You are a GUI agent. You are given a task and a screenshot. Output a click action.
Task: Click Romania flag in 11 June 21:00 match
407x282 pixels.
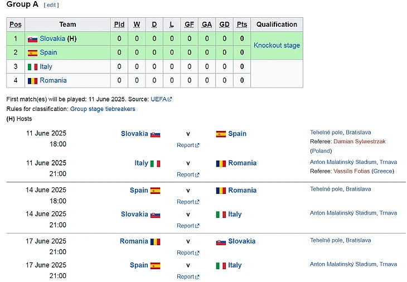[x=221, y=163]
